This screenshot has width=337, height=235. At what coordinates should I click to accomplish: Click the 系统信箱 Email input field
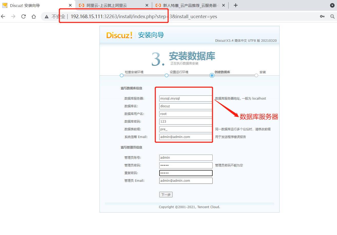(x=186, y=137)
